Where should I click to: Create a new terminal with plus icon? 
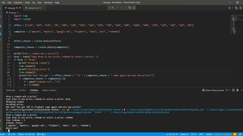click(x=227, y=90)
